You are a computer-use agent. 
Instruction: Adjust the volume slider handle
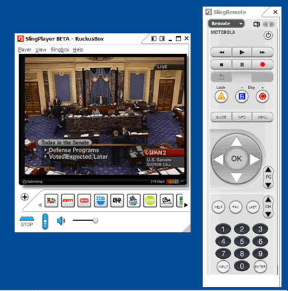(95, 220)
